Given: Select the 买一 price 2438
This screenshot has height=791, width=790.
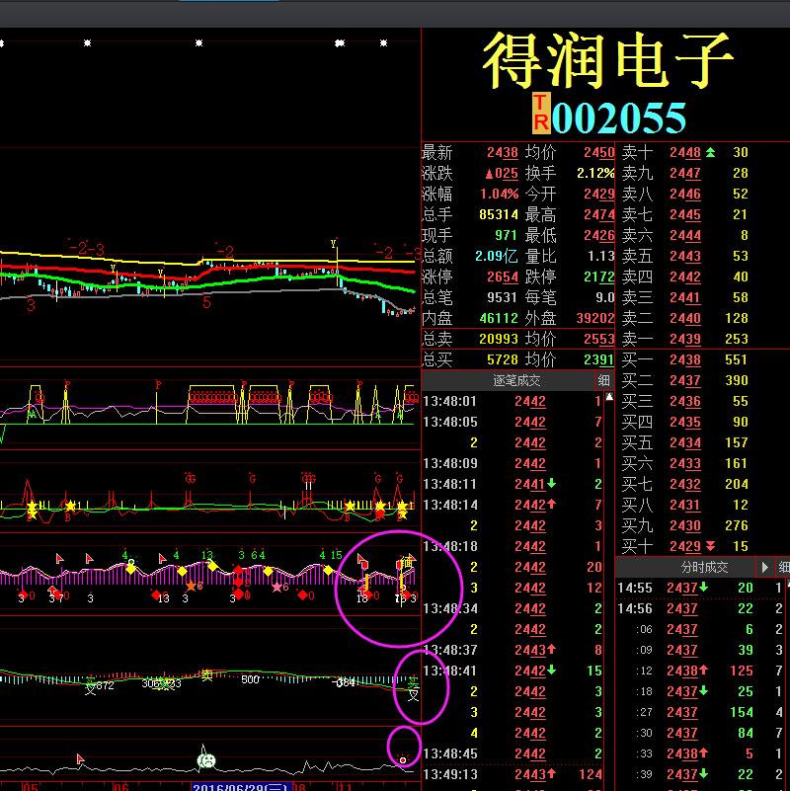Looking at the screenshot, I should click(685, 359).
